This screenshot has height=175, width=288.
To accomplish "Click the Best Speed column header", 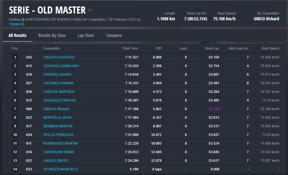I will pos(270,48).
